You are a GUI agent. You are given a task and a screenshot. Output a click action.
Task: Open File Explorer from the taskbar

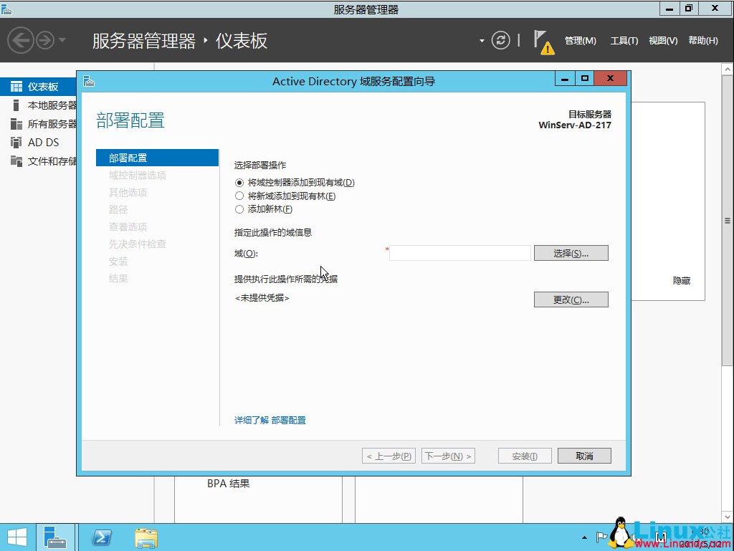coord(146,537)
